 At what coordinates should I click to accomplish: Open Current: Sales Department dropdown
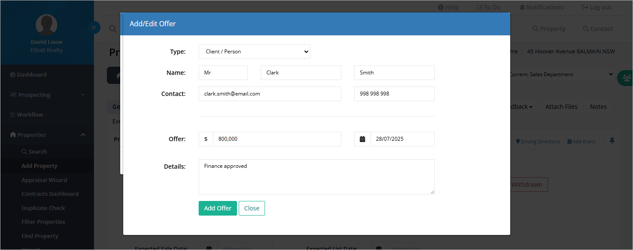tap(562, 74)
